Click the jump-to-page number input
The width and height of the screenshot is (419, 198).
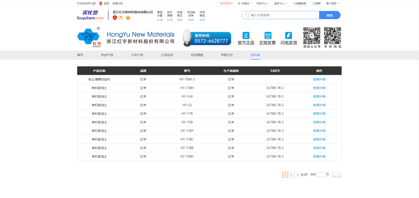[x=321, y=175]
